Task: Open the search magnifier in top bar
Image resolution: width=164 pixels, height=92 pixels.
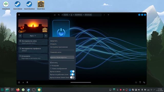Action: pos(59,15)
